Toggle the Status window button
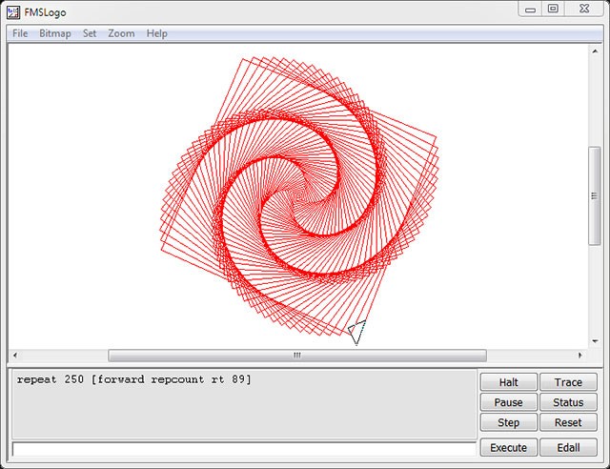 tap(568, 402)
